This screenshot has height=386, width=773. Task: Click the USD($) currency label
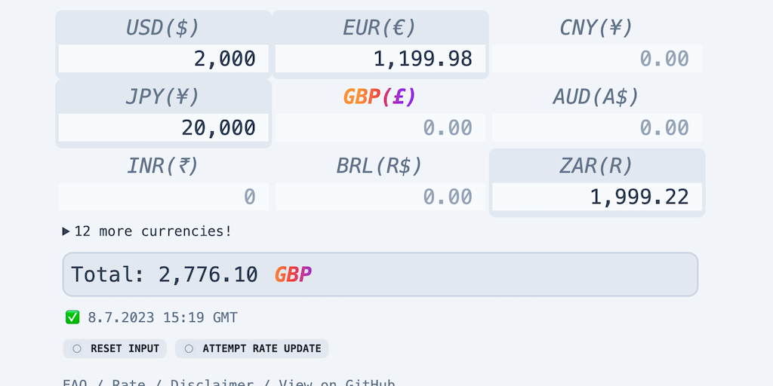coord(163,28)
